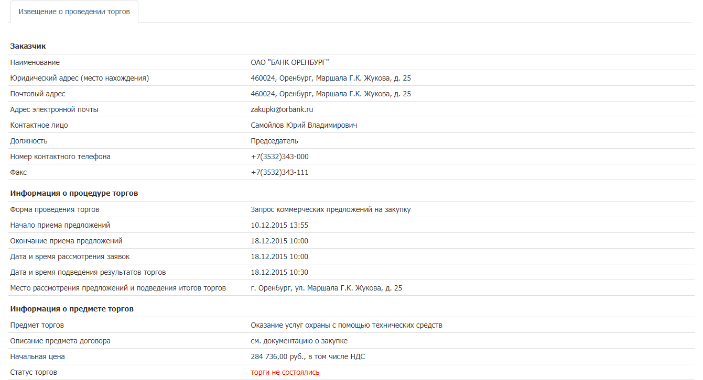Select the "Адрес электронной почты" label
This screenshot has height=380, width=703.
pyautogui.click(x=54, y=109)
